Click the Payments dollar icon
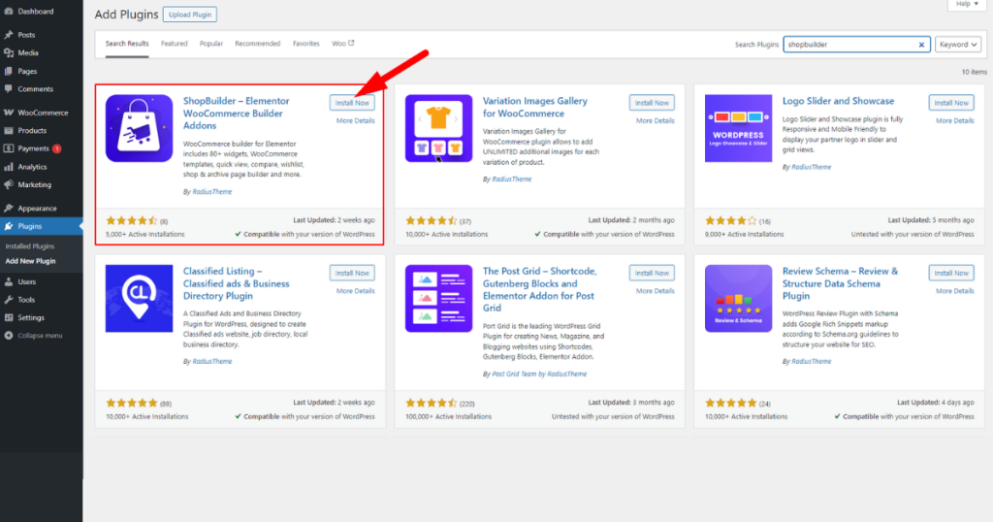The image size is (993, 522). [8, 148]
